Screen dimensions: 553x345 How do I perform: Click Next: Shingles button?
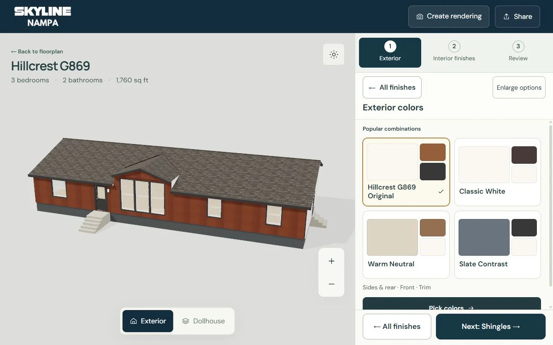[x=491, y=327]
